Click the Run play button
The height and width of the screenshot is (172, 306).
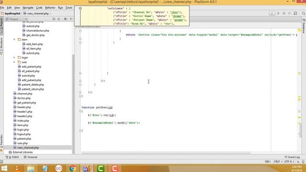[278, 13]
